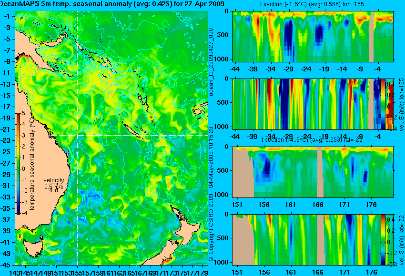Click the '166' longitude tick under the lat=-22 temperature section
The height and width of the screenshot is (276, 405).
pyautogui.click(x=318, y=205)
